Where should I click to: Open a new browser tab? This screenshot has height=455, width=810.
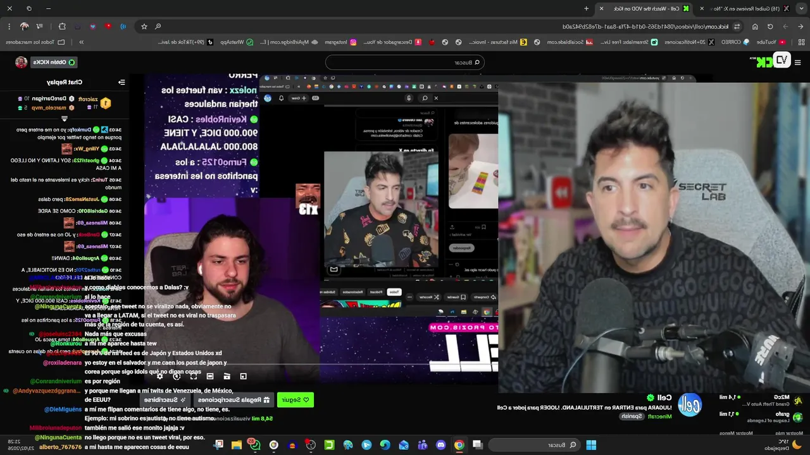click(x=587, y=8)
